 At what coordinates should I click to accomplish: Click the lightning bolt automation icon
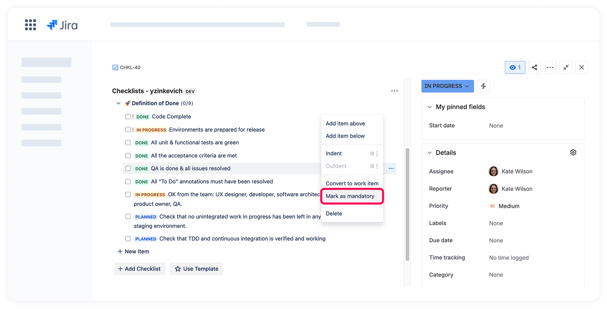[x=483, y=86]
